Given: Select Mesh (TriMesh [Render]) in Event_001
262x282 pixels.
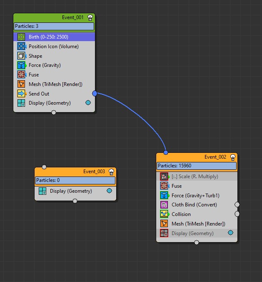Looking at the screenshot, I should 55,84.
